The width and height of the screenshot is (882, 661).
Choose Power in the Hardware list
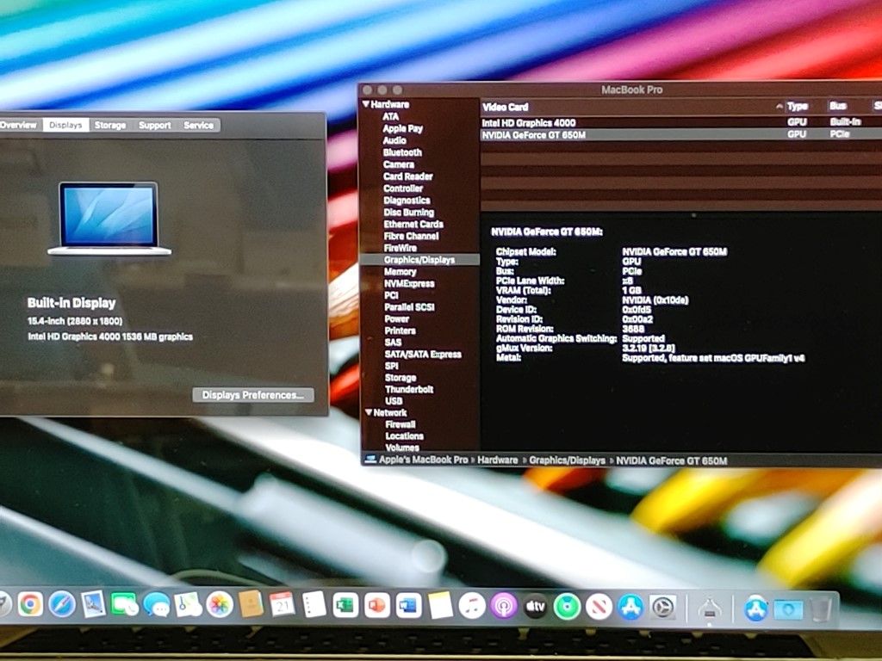pyautogui.click(x=396, y=318)
